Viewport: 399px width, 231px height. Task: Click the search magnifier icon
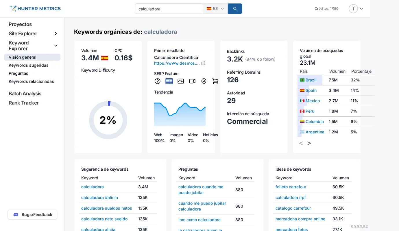tap(235, 9)
